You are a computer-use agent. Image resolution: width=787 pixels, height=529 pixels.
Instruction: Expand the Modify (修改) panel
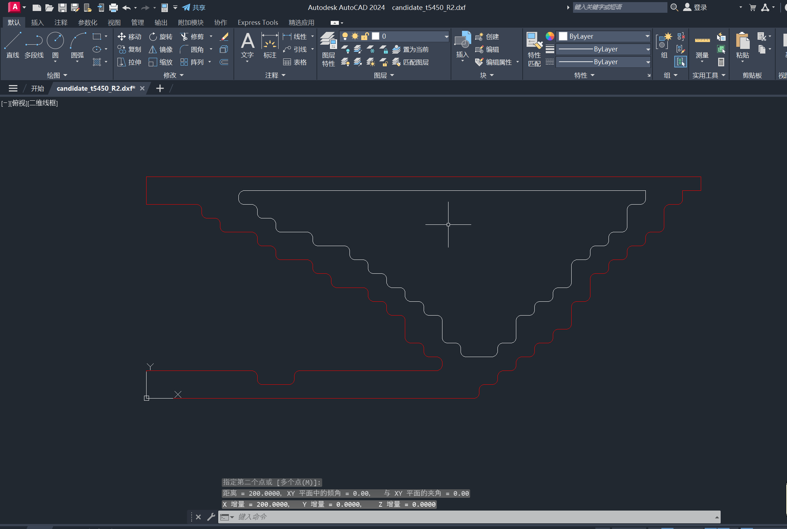point(174,75)
